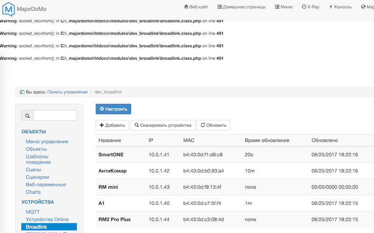Click the list icon beside Домашние страницы
The width and height of the screenshot is (374, 233).
click(x=219, y=7)
